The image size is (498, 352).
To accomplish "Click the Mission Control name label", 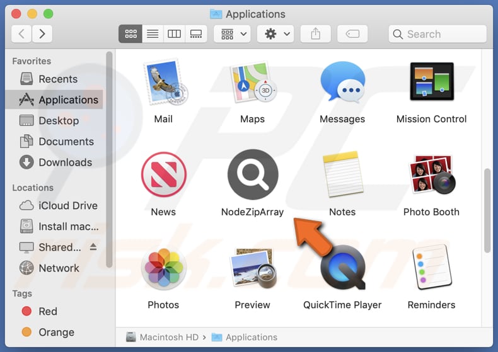I will [x=432, y=119].
